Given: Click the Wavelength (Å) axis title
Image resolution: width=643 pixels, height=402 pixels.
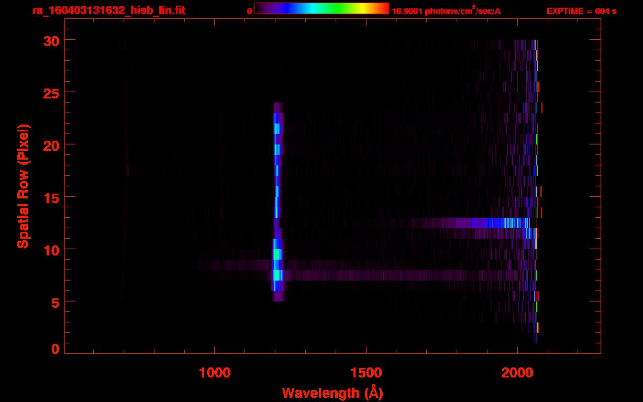Looking at the screenshot, I should coord(332,393).
